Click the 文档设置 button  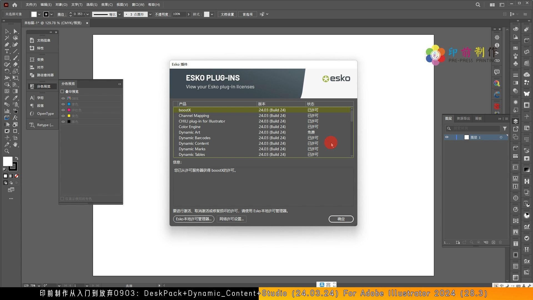click(227, 14)
